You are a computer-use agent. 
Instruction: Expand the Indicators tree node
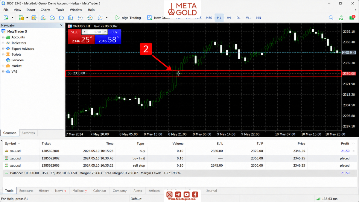[3, 43]
